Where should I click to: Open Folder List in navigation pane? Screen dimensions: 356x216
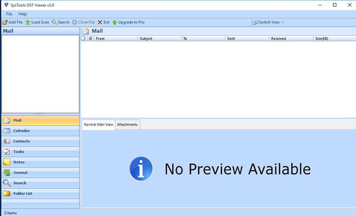coord(23,193)
